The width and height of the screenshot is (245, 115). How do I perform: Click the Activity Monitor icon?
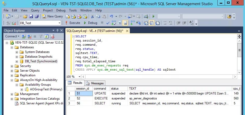[x=146, y=16]
